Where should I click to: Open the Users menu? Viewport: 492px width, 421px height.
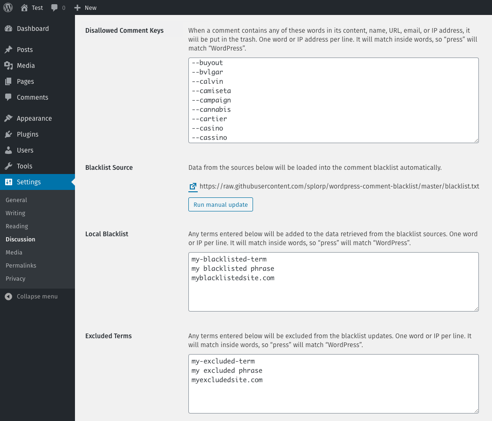point(37,150)
